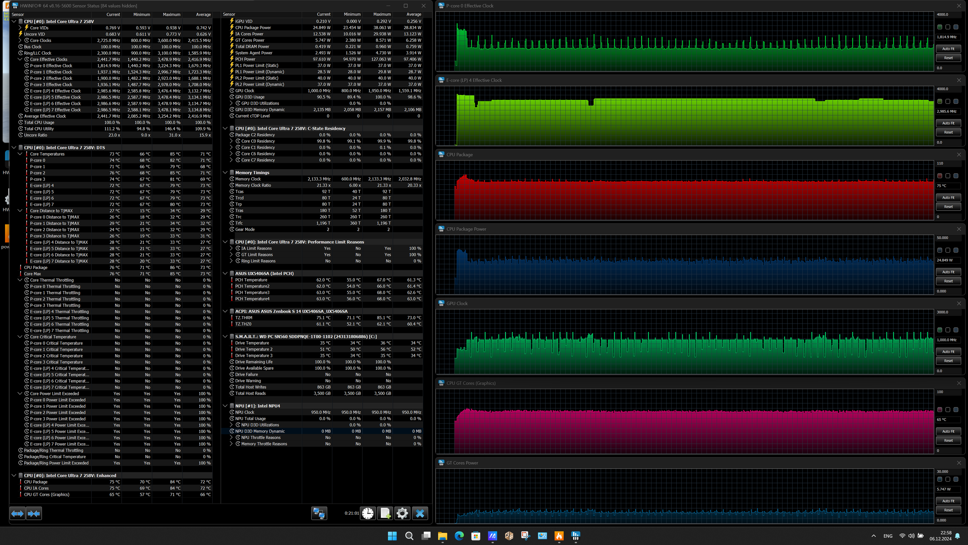The height and width of the screenshot is (545, 968).
Task: Open sensor settings gear icon
Action: [402, 513]
